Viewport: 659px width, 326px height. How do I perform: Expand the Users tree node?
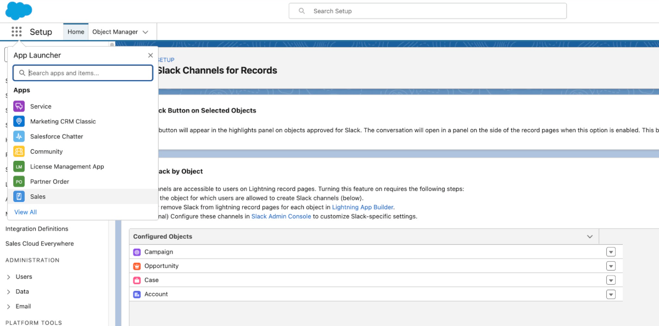click(9, 277)
